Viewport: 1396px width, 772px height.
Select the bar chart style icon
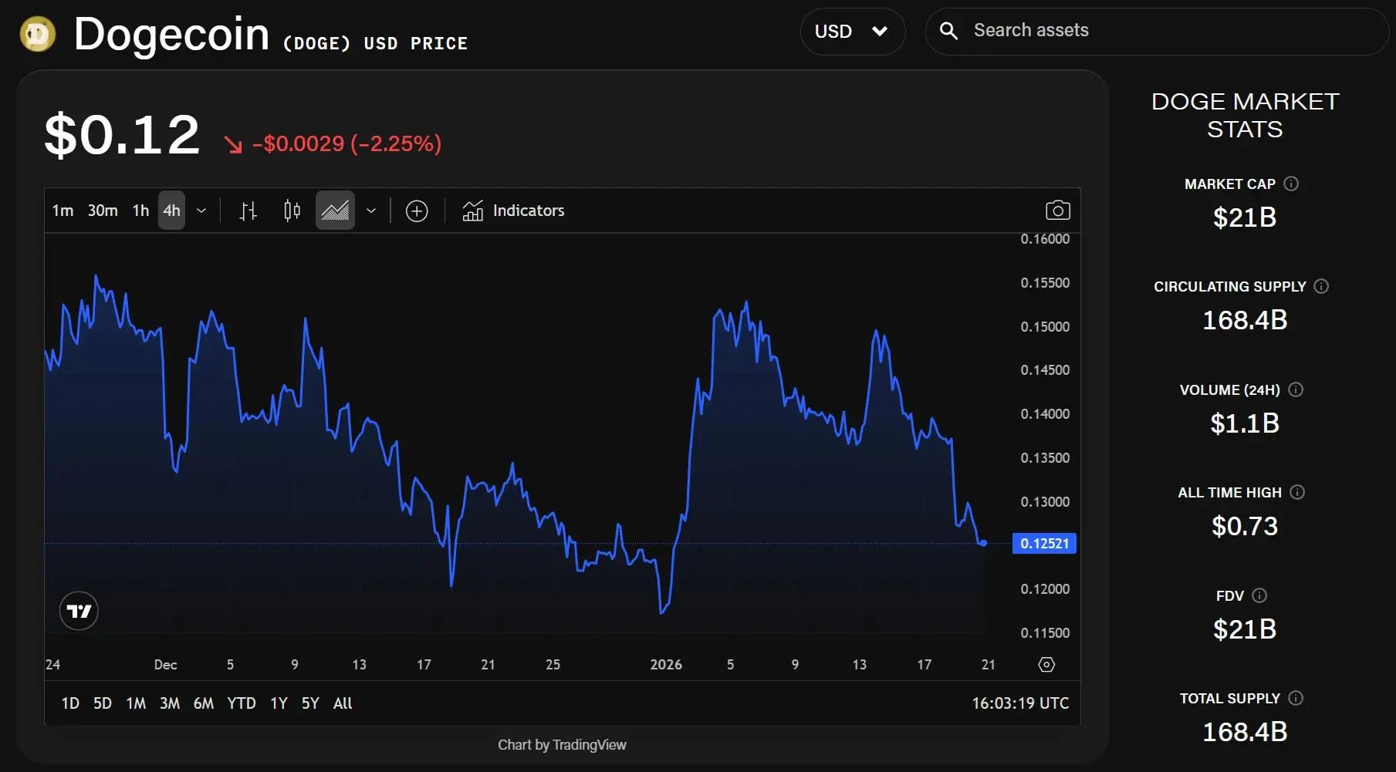(248, 211)
